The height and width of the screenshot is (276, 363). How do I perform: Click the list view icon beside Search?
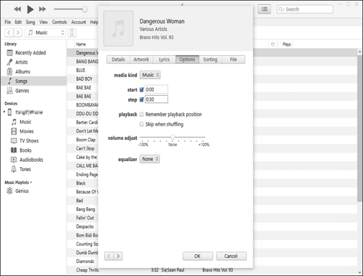pyautogui.click(x=265, y=9)
